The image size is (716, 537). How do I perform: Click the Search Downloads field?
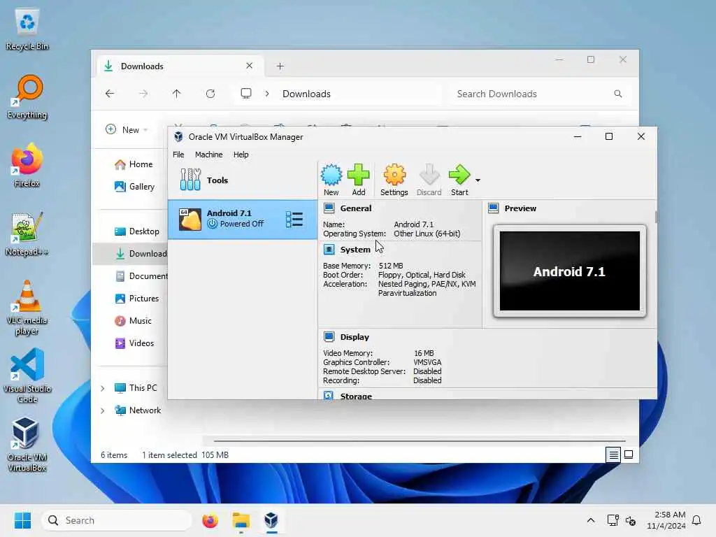click(x=539, y=94)
